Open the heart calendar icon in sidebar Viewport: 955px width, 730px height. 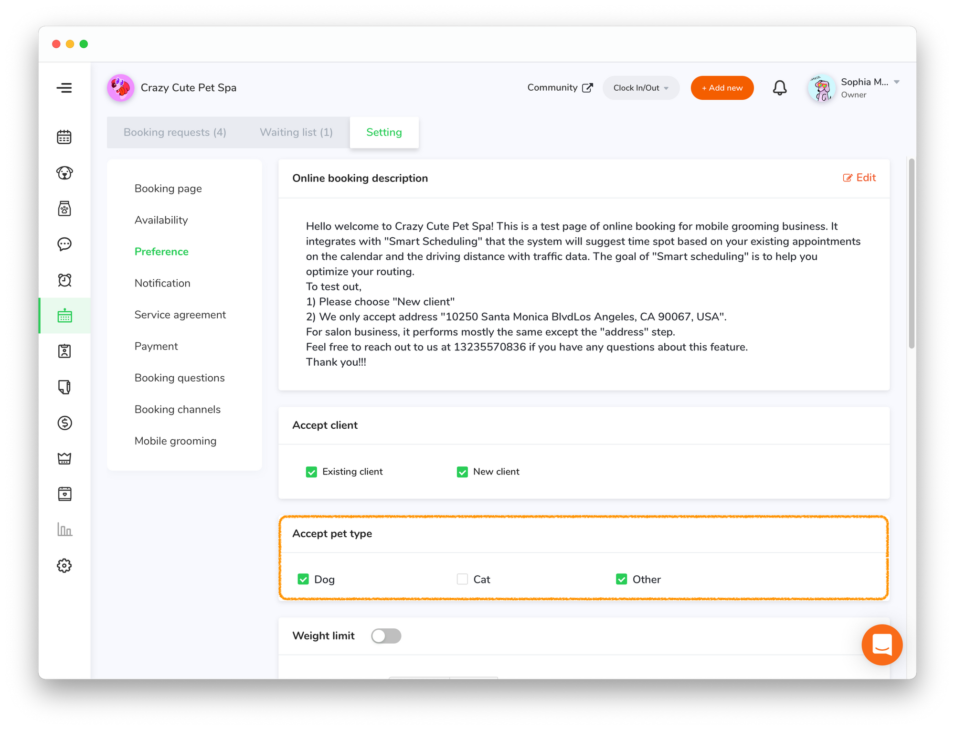tap(64, 494)
